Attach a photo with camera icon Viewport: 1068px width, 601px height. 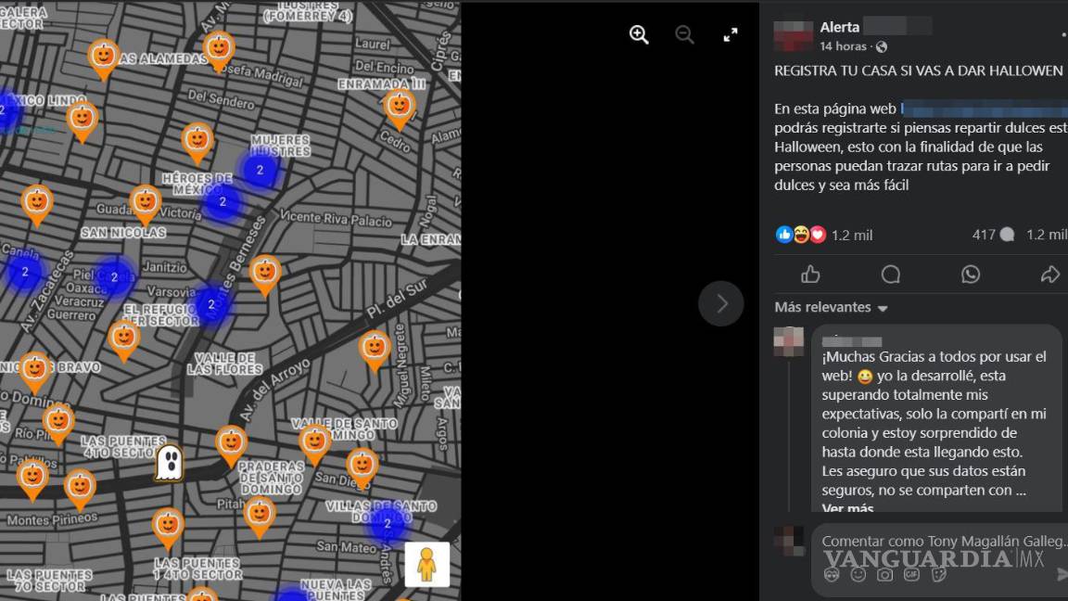(x=885, y=575)
